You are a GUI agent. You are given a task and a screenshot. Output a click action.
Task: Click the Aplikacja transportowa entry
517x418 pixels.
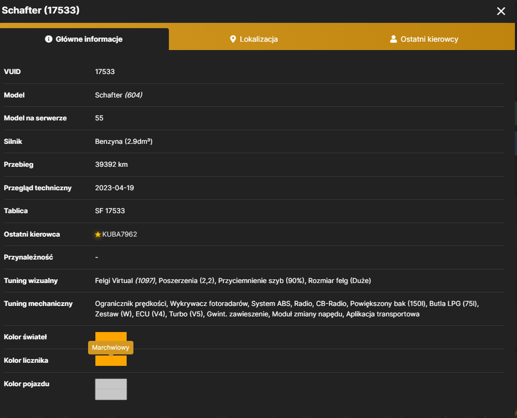tap(383, 314)
